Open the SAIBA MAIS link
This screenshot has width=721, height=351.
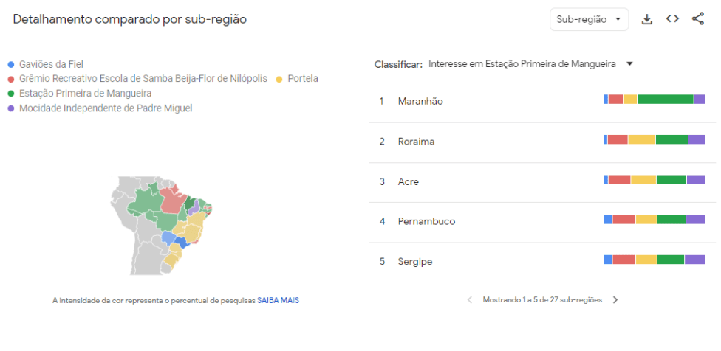tap(278, 300)
